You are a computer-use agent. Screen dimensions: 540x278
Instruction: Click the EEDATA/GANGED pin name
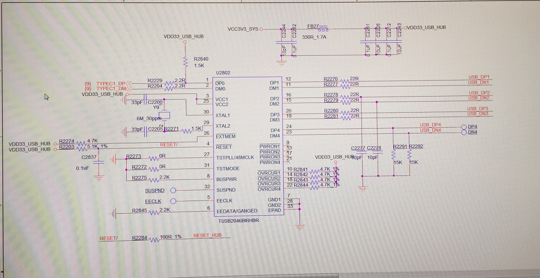tap(237, 211)
